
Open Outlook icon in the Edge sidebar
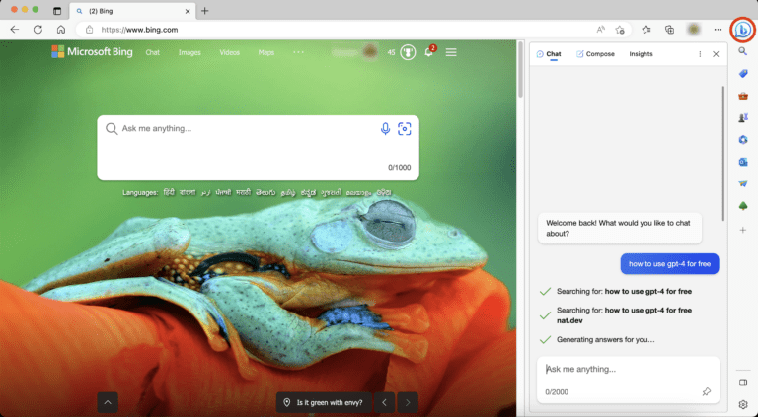(x=743, y=162)
